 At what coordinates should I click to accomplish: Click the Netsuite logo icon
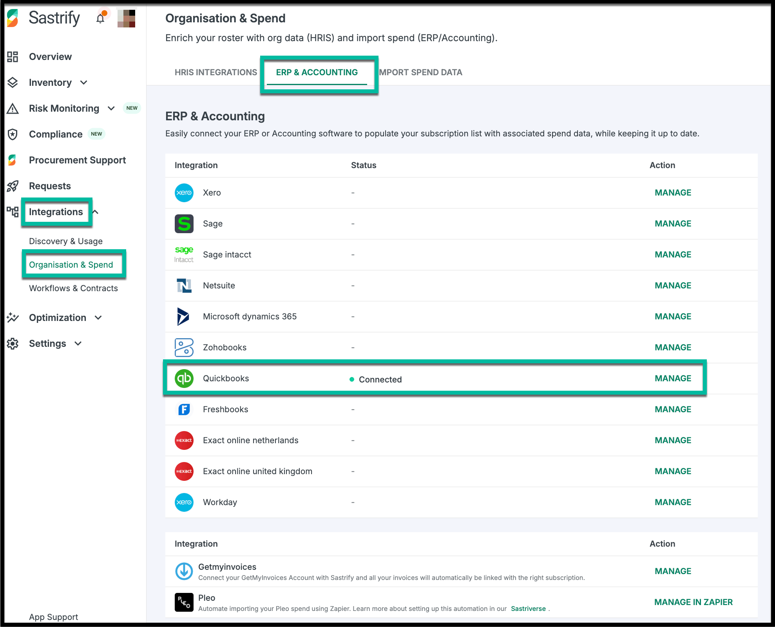click(x=184, y=286)
